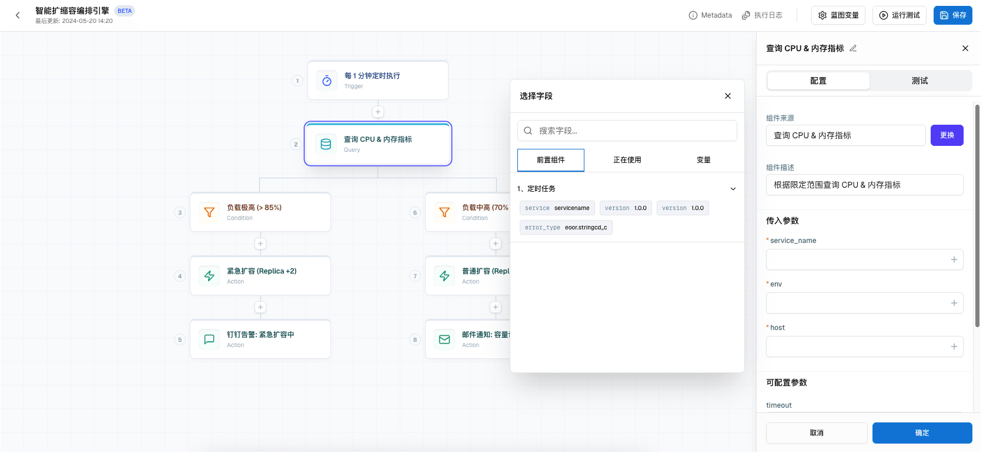
Task: Click the 更换 button
Action: pyautogui.click(x=947, y=135)
